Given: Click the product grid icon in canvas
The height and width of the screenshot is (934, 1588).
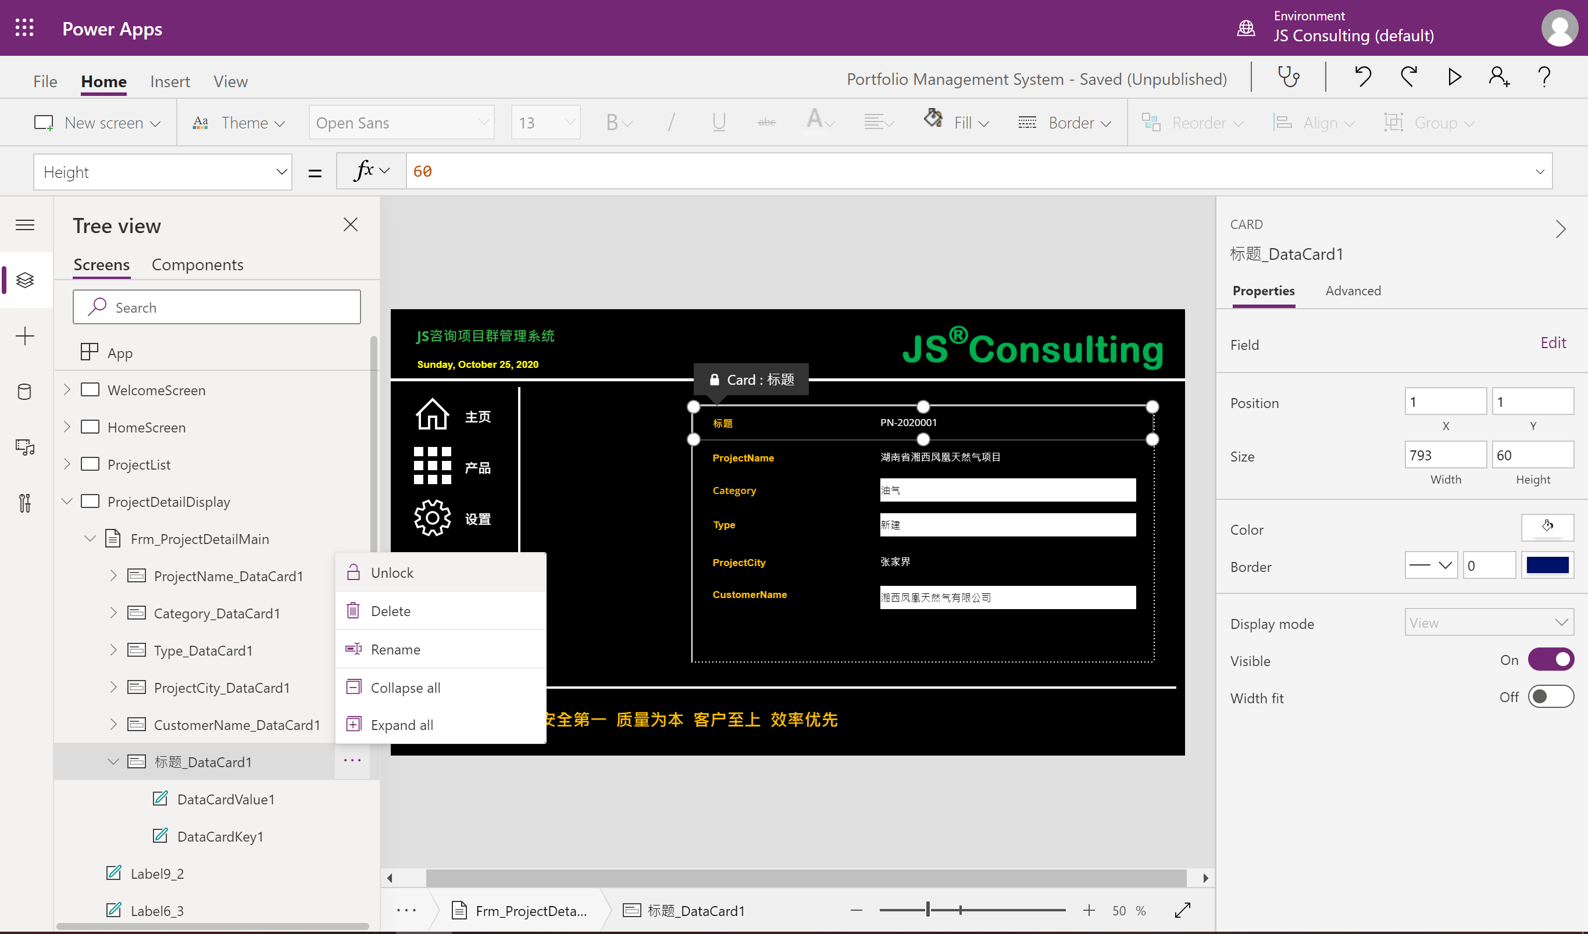Looking at the screenshot, I should point(432,466).
